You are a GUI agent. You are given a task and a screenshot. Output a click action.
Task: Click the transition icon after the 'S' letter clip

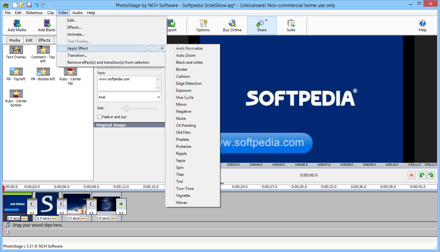click(x=62, y=204)
